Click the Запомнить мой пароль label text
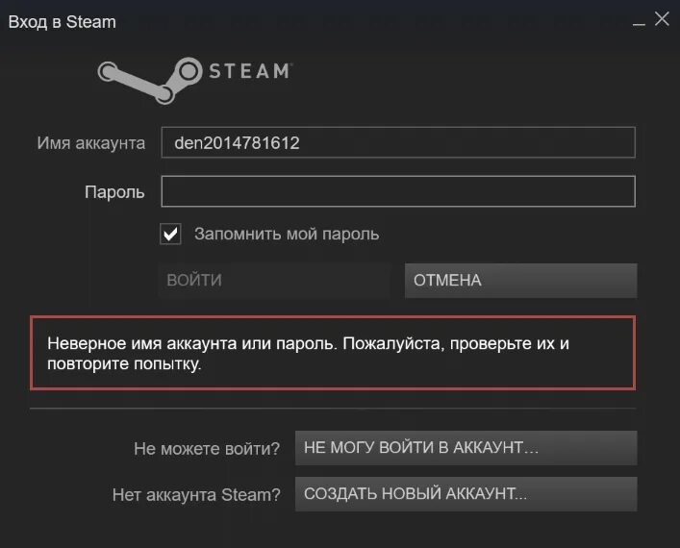Viewport: 680px width, 548px height. tap(287, 235)
